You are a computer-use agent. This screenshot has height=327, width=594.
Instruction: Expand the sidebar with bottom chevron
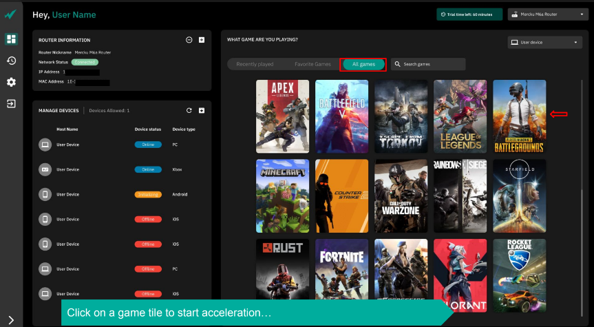click(11, 319)
